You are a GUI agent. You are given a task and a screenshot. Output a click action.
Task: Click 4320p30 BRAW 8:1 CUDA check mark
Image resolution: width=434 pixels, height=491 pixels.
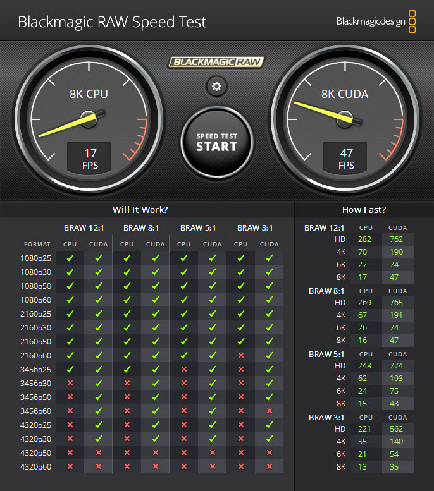point(155,439)
